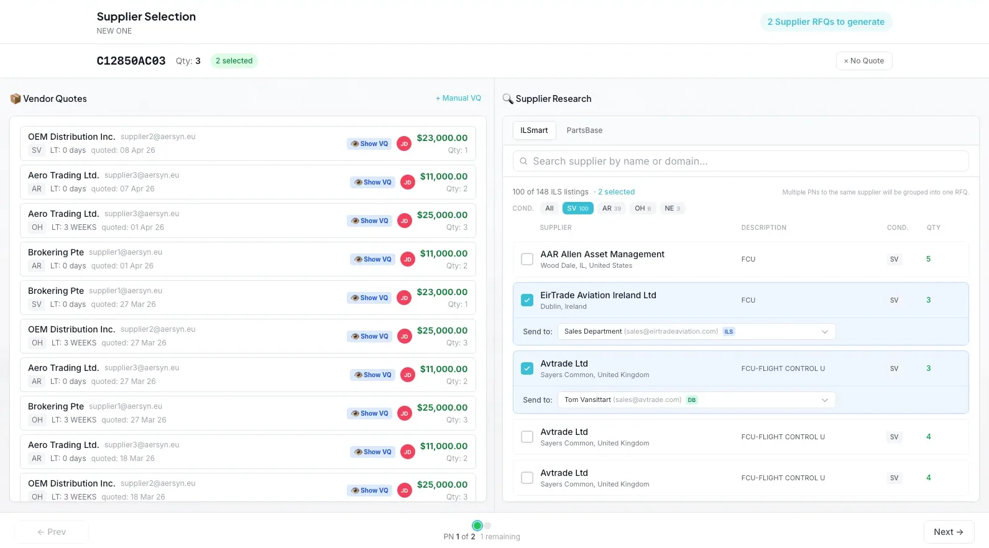Toggle the All condition filter chip

coord(550,208)
